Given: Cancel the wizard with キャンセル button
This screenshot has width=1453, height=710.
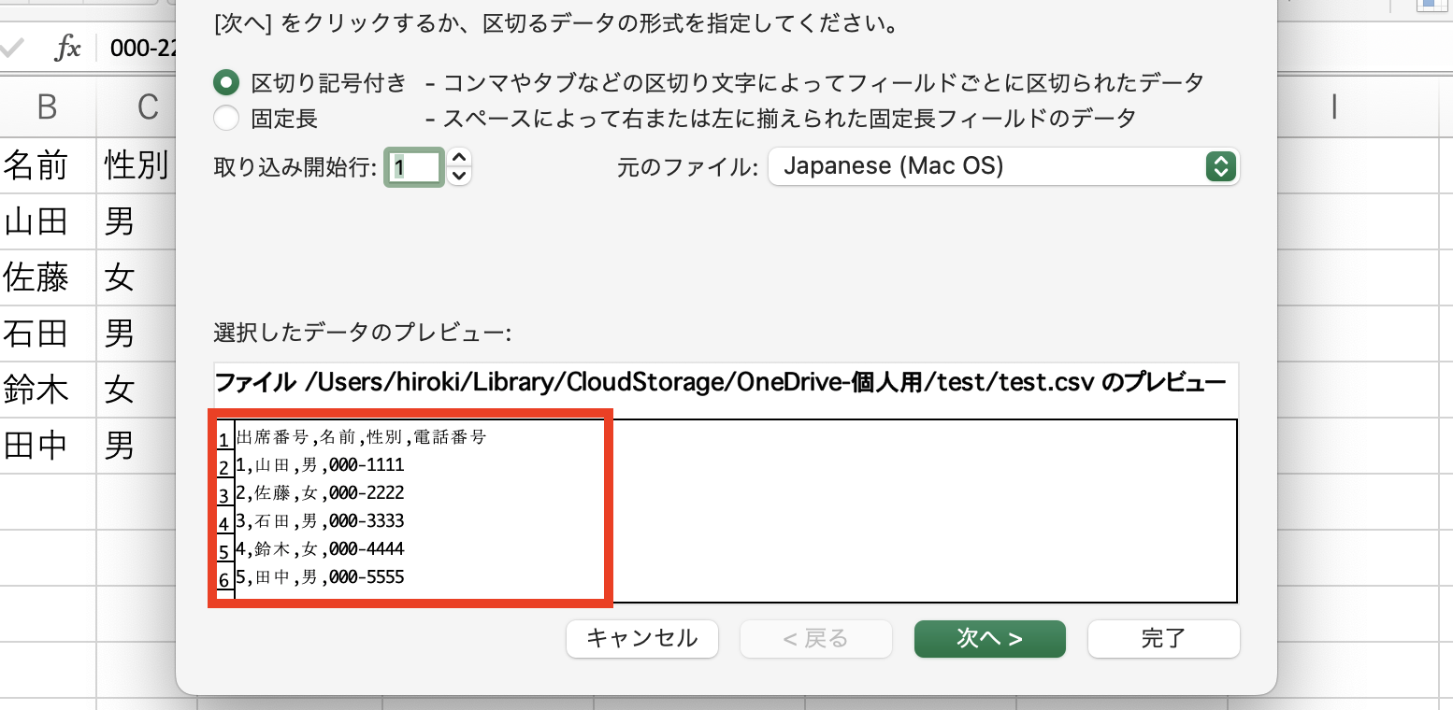Looking at the screenshot, I should pyautogui.click(x=641, y=639).
